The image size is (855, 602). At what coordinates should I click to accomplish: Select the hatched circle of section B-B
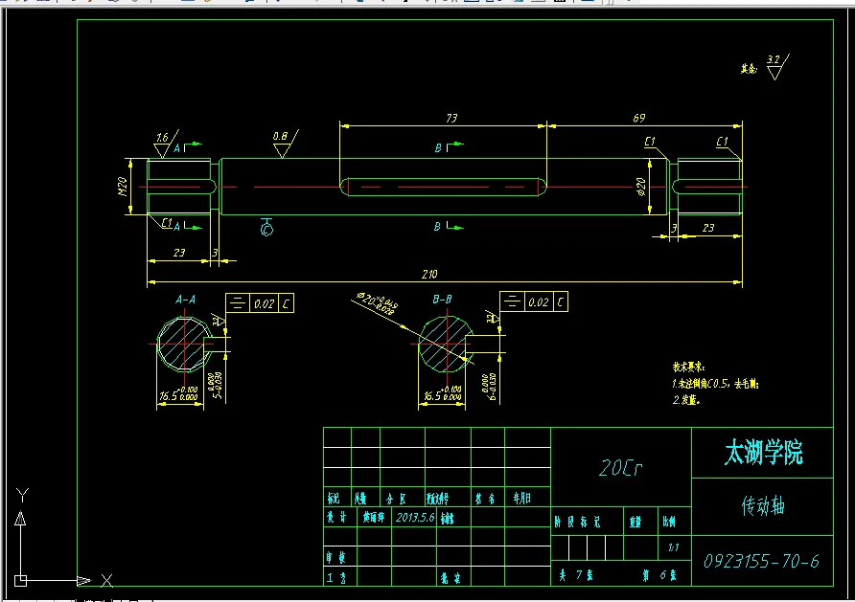pyautogui.click(x=445, y=345)
